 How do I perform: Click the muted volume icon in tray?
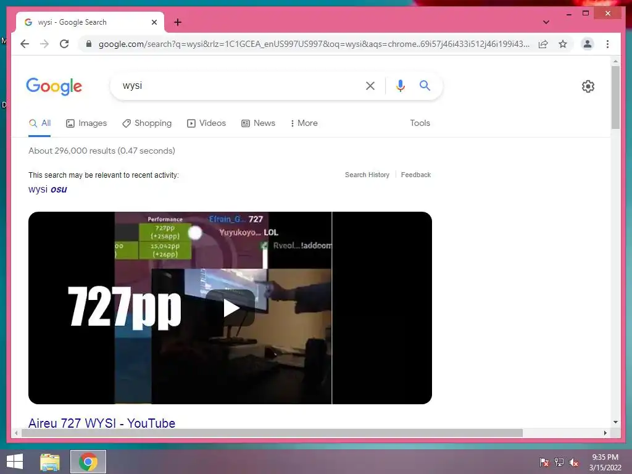(573, 462)
